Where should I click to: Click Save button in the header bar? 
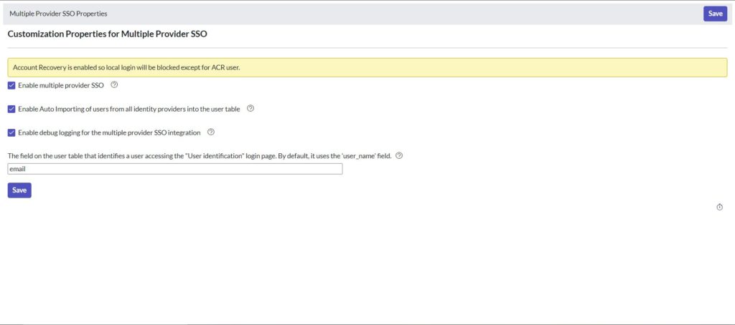tap(715, 14)
